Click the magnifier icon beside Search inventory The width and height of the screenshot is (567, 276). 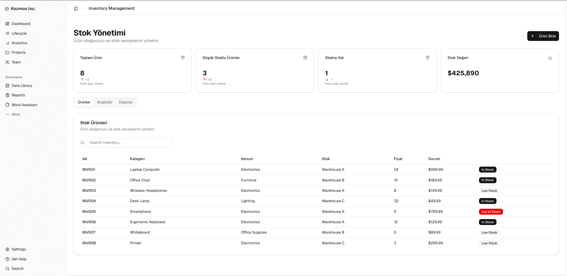82,143
